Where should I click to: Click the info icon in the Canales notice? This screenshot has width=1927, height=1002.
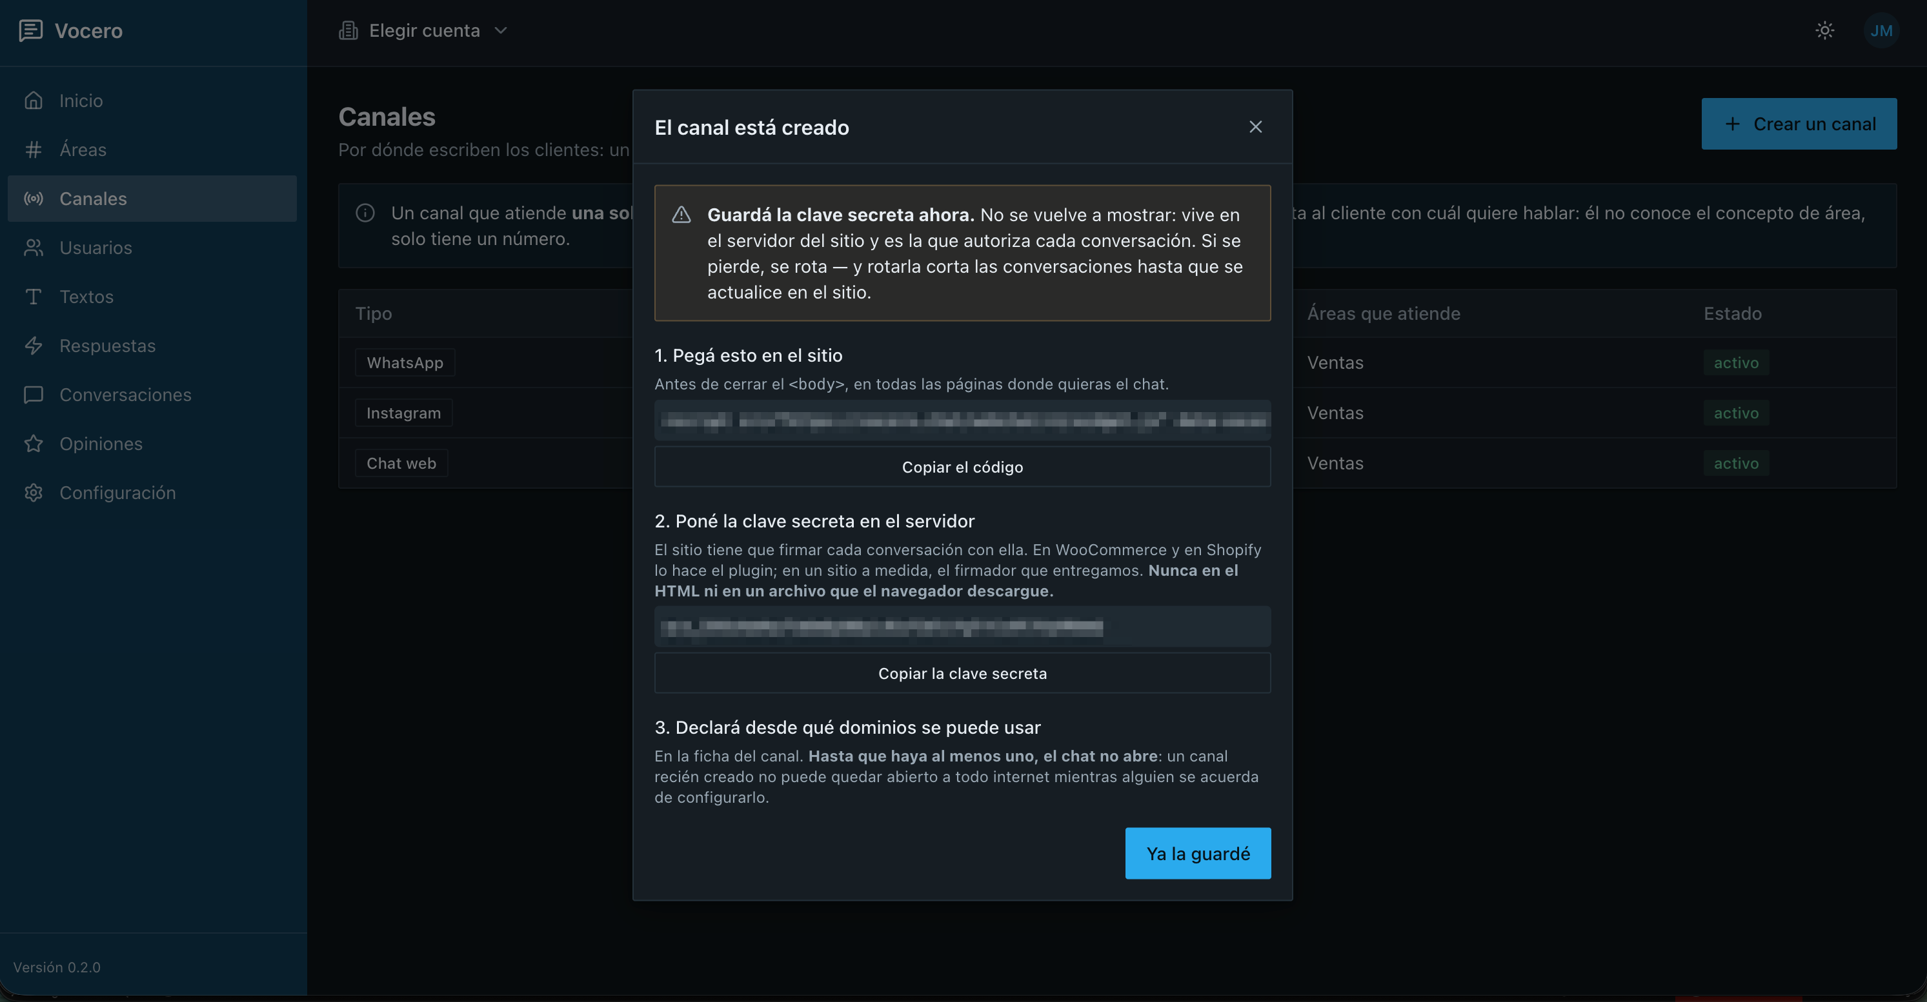pos(365,213)
